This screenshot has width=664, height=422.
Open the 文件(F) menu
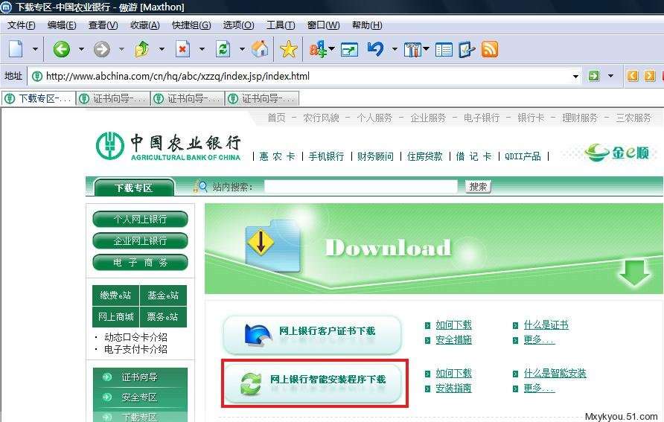point(21,25)
